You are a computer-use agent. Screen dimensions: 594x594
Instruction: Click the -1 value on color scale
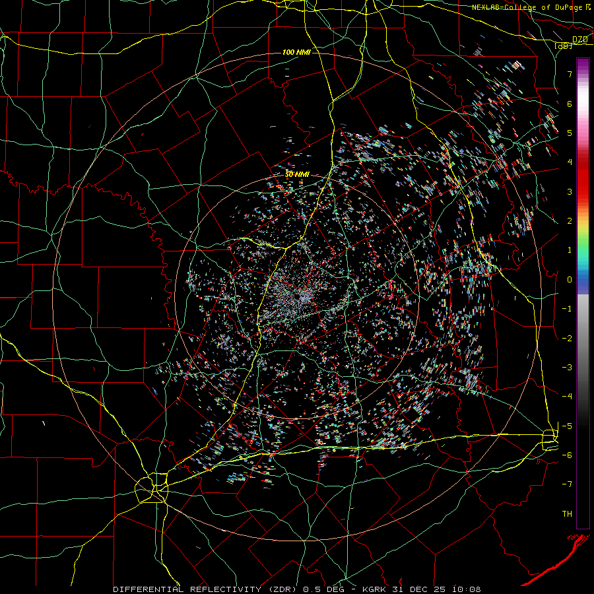(567, 309)
